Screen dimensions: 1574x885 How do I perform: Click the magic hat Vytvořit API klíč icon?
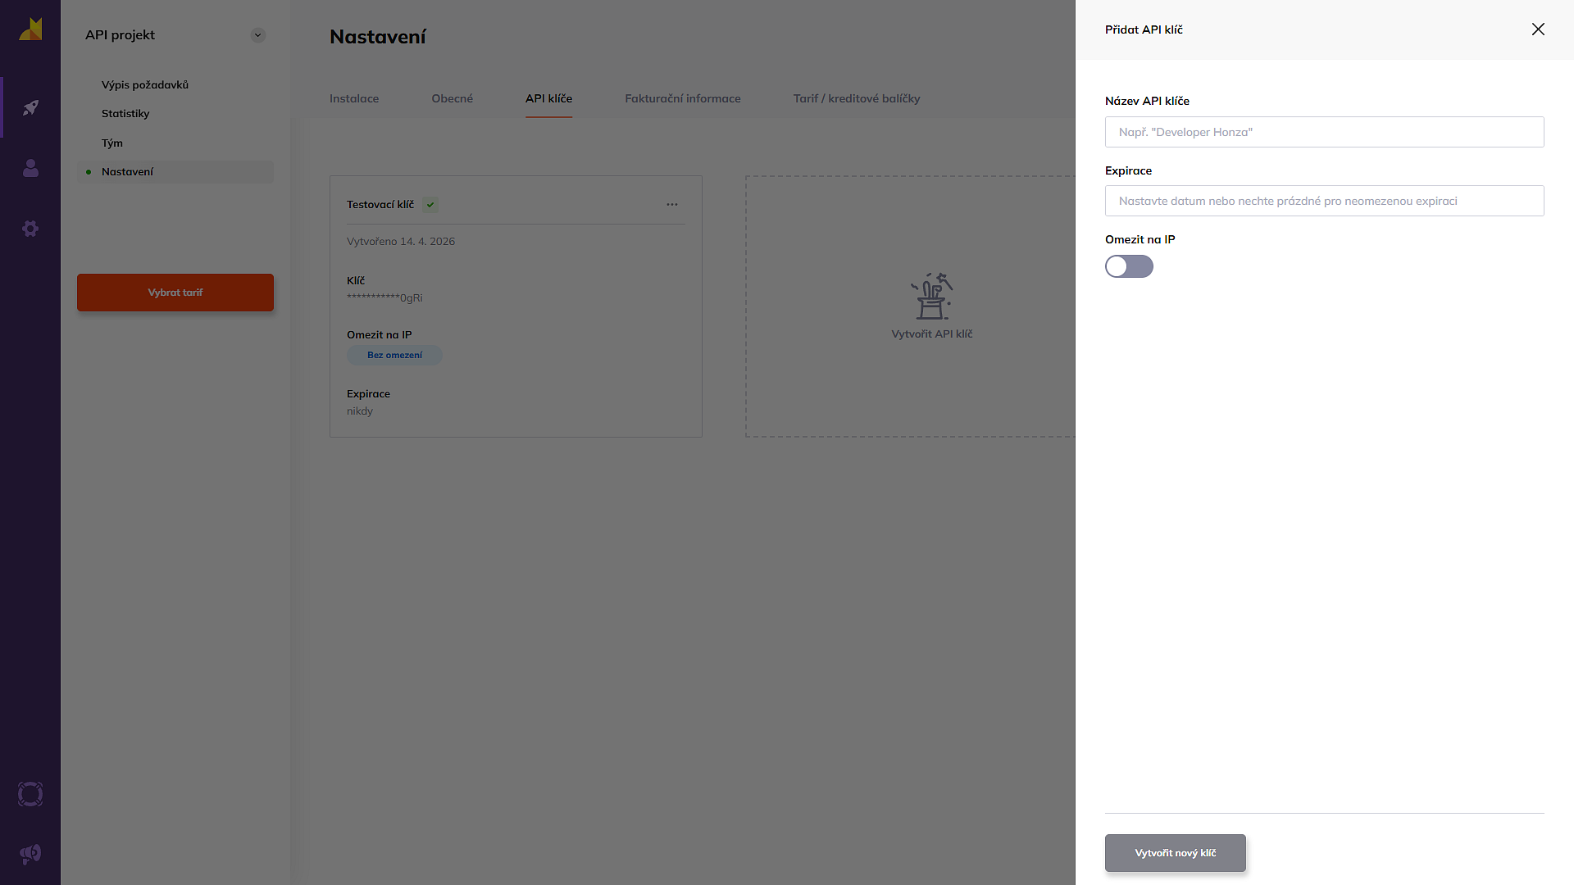click(932, 297)
